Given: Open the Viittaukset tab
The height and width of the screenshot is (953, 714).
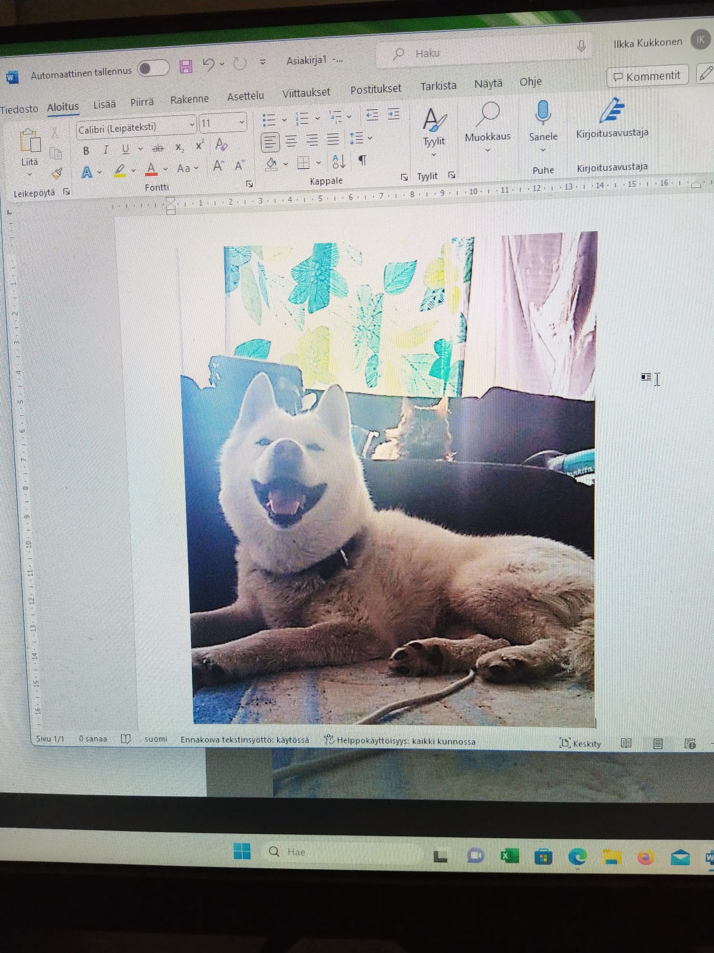Looking at the screenshot, I should coord(306,92).
